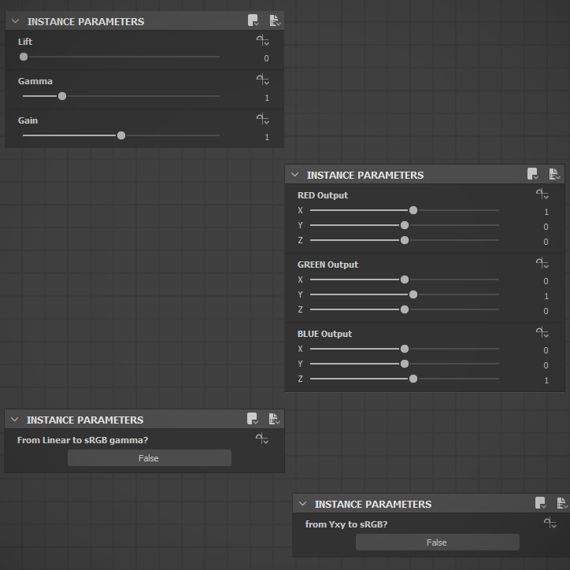Open function menu for From Linear to sRGB gamma
The height and width of the screenshot is (570, 570).
[261, 439]
